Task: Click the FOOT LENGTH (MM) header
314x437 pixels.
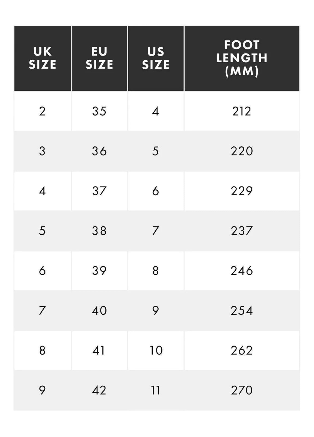Action: pyautogui.click(x=242, y=58)
